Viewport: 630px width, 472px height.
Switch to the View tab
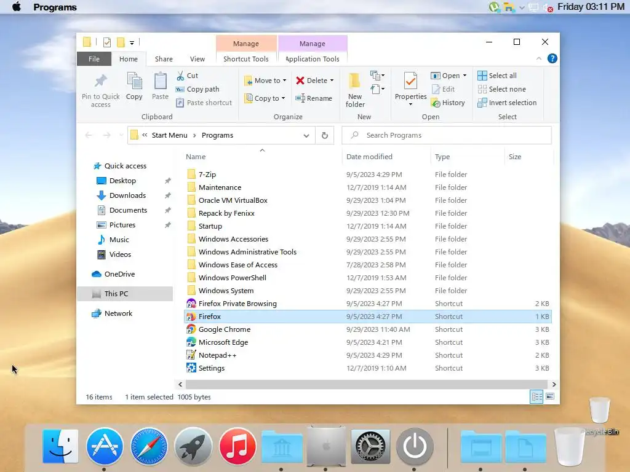pos(197,58)
